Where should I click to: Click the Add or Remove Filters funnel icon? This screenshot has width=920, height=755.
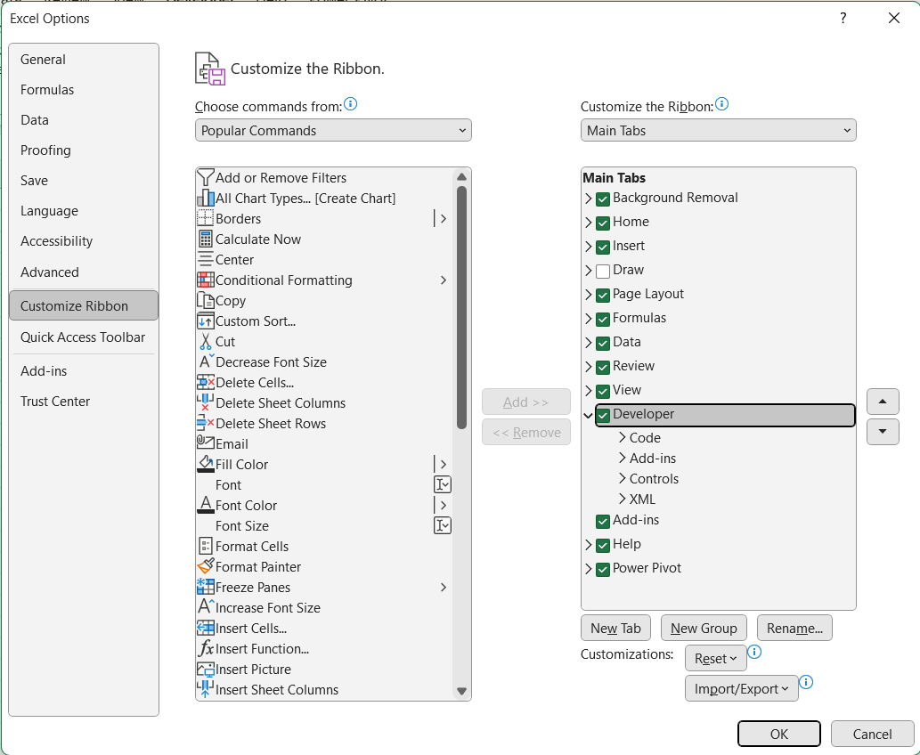206,178
